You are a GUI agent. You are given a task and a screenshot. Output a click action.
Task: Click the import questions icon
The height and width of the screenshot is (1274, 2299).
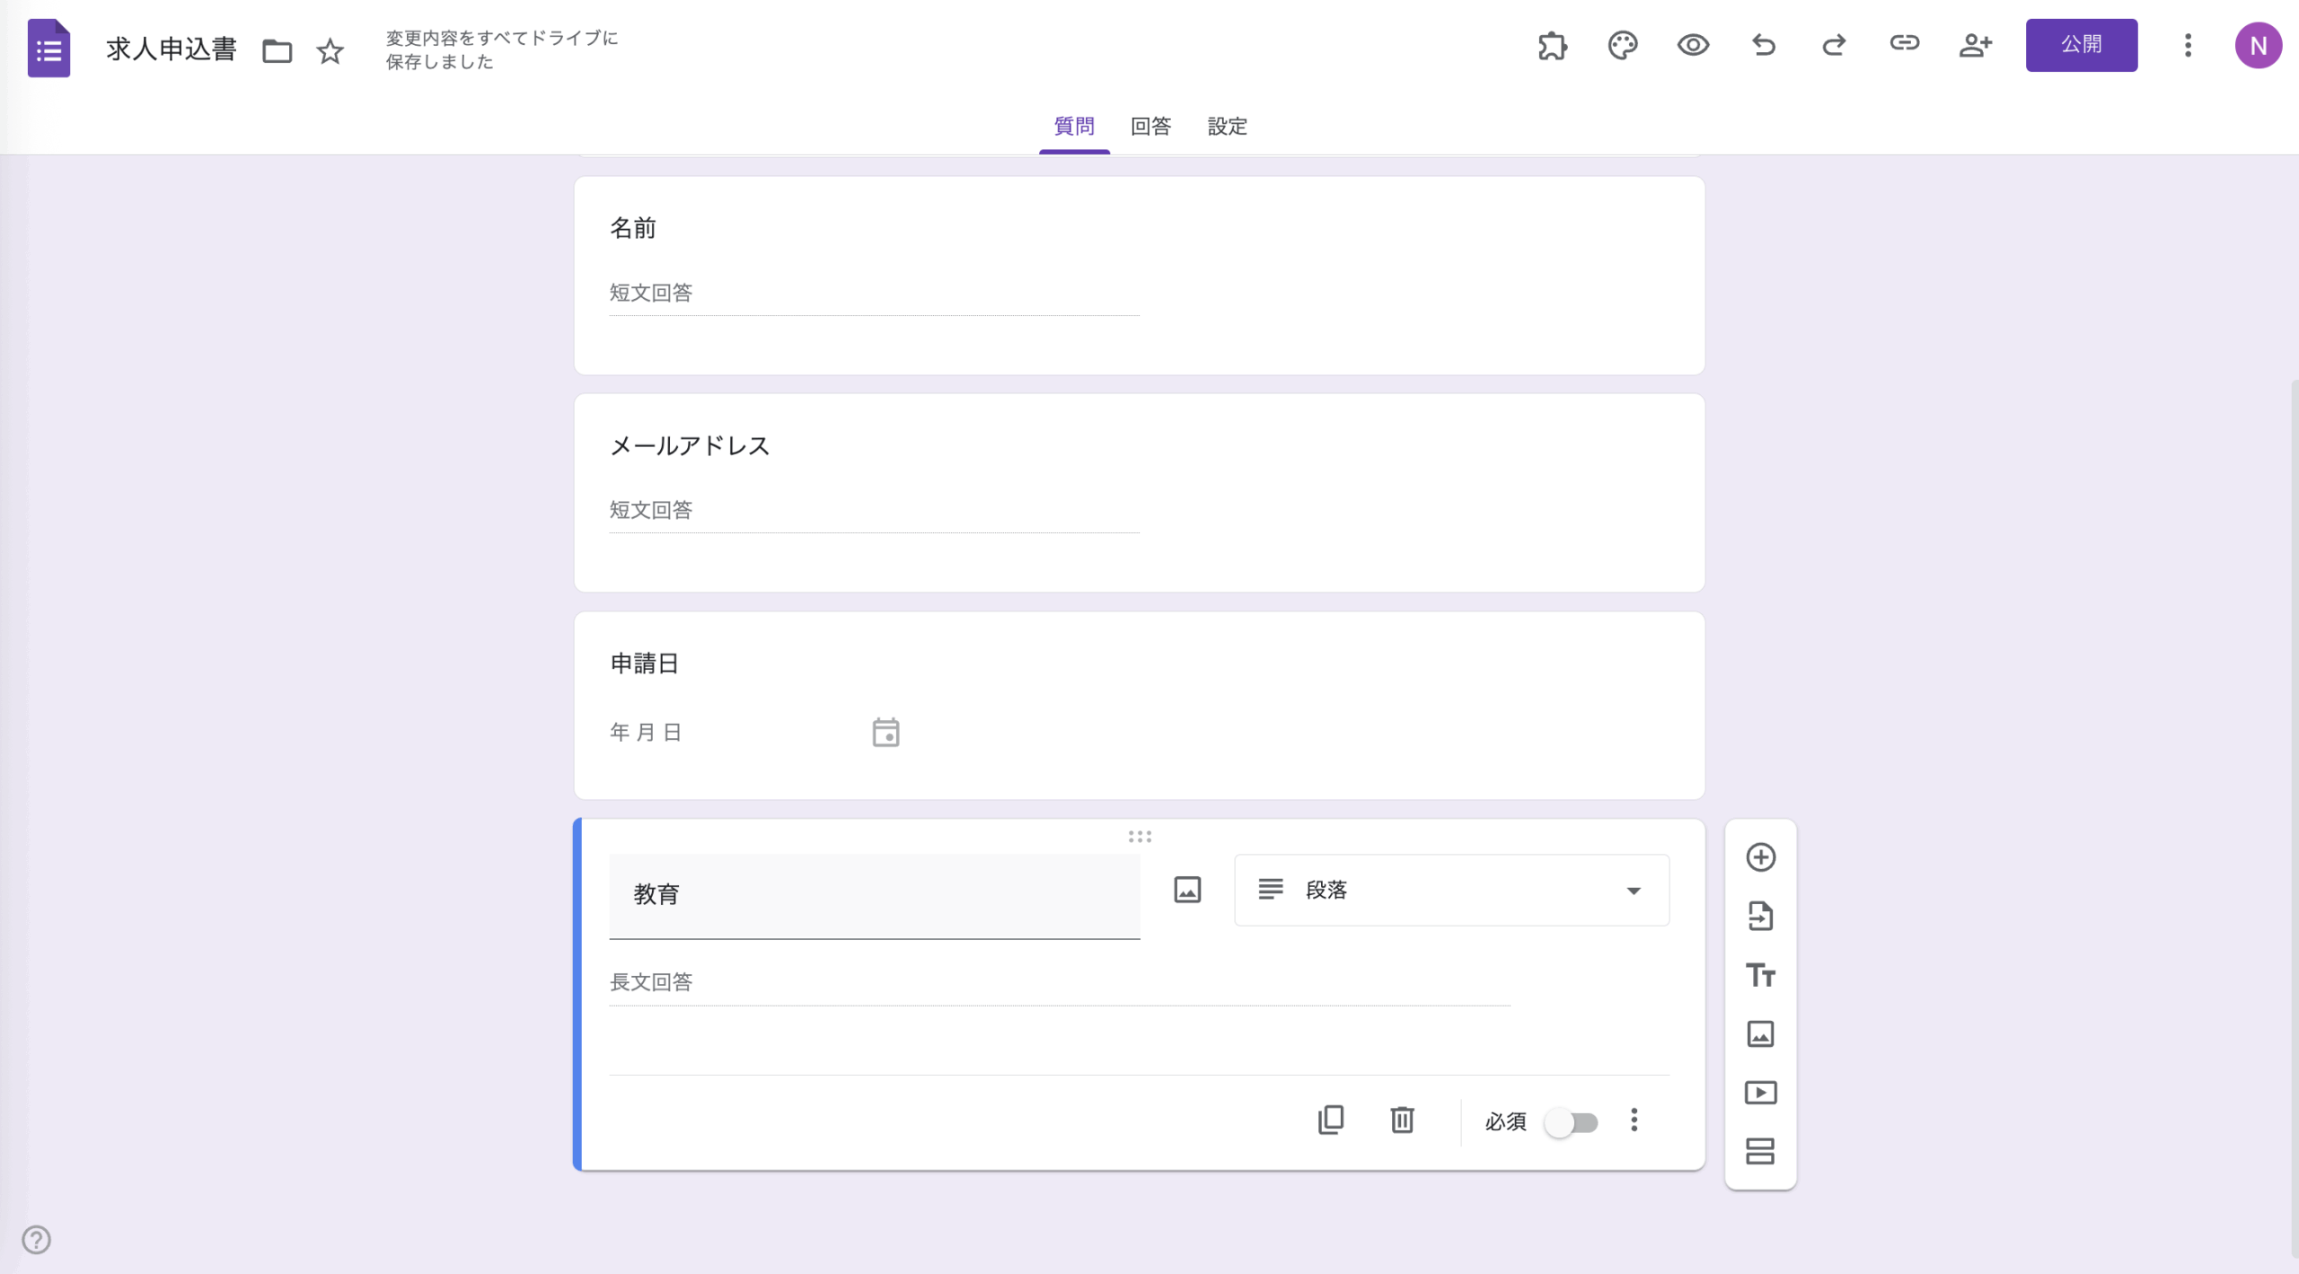click(1760, 917)
